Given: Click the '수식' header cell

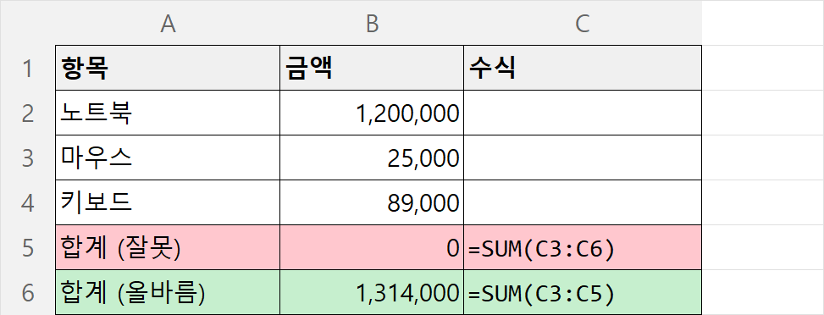Looking at the screenshot, I should (x=583, y=68).
